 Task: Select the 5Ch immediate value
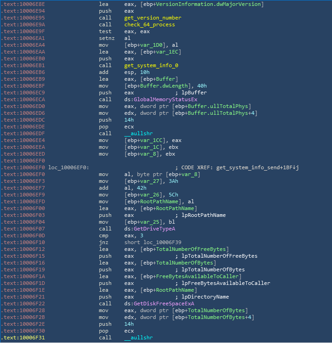(173, 195)
